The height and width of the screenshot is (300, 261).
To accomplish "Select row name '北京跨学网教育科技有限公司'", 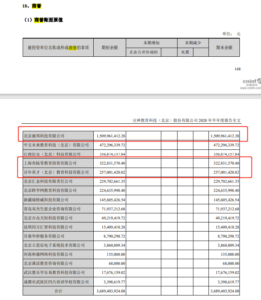I will point(50,190).
